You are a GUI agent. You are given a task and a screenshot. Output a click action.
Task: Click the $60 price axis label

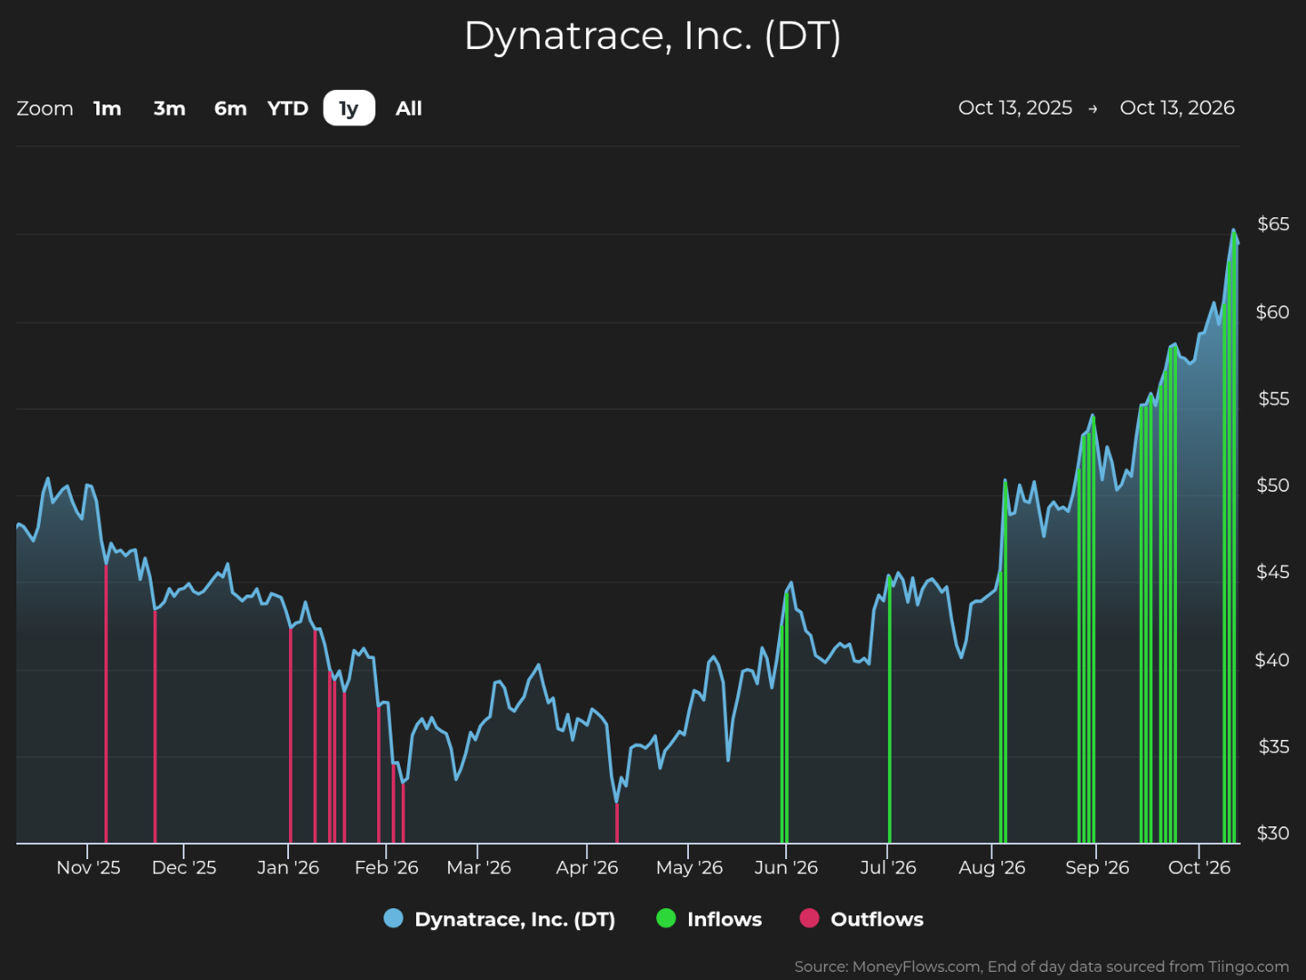[x=1272, y=312]
